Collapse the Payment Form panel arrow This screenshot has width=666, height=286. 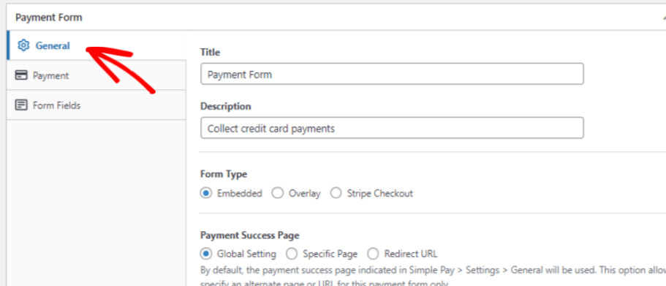pos(664,18)
